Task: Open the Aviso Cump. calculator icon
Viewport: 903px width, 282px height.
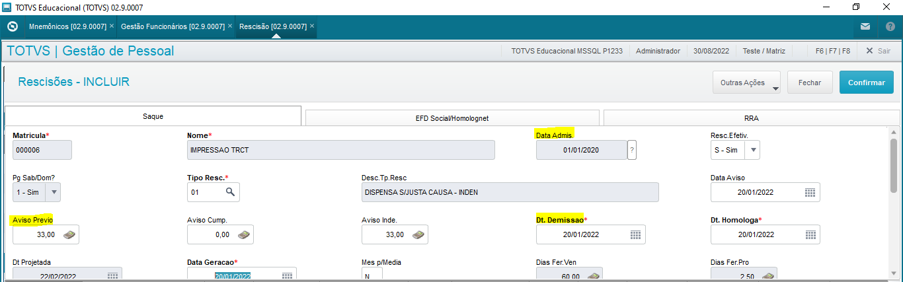Action: coord(243,234)
